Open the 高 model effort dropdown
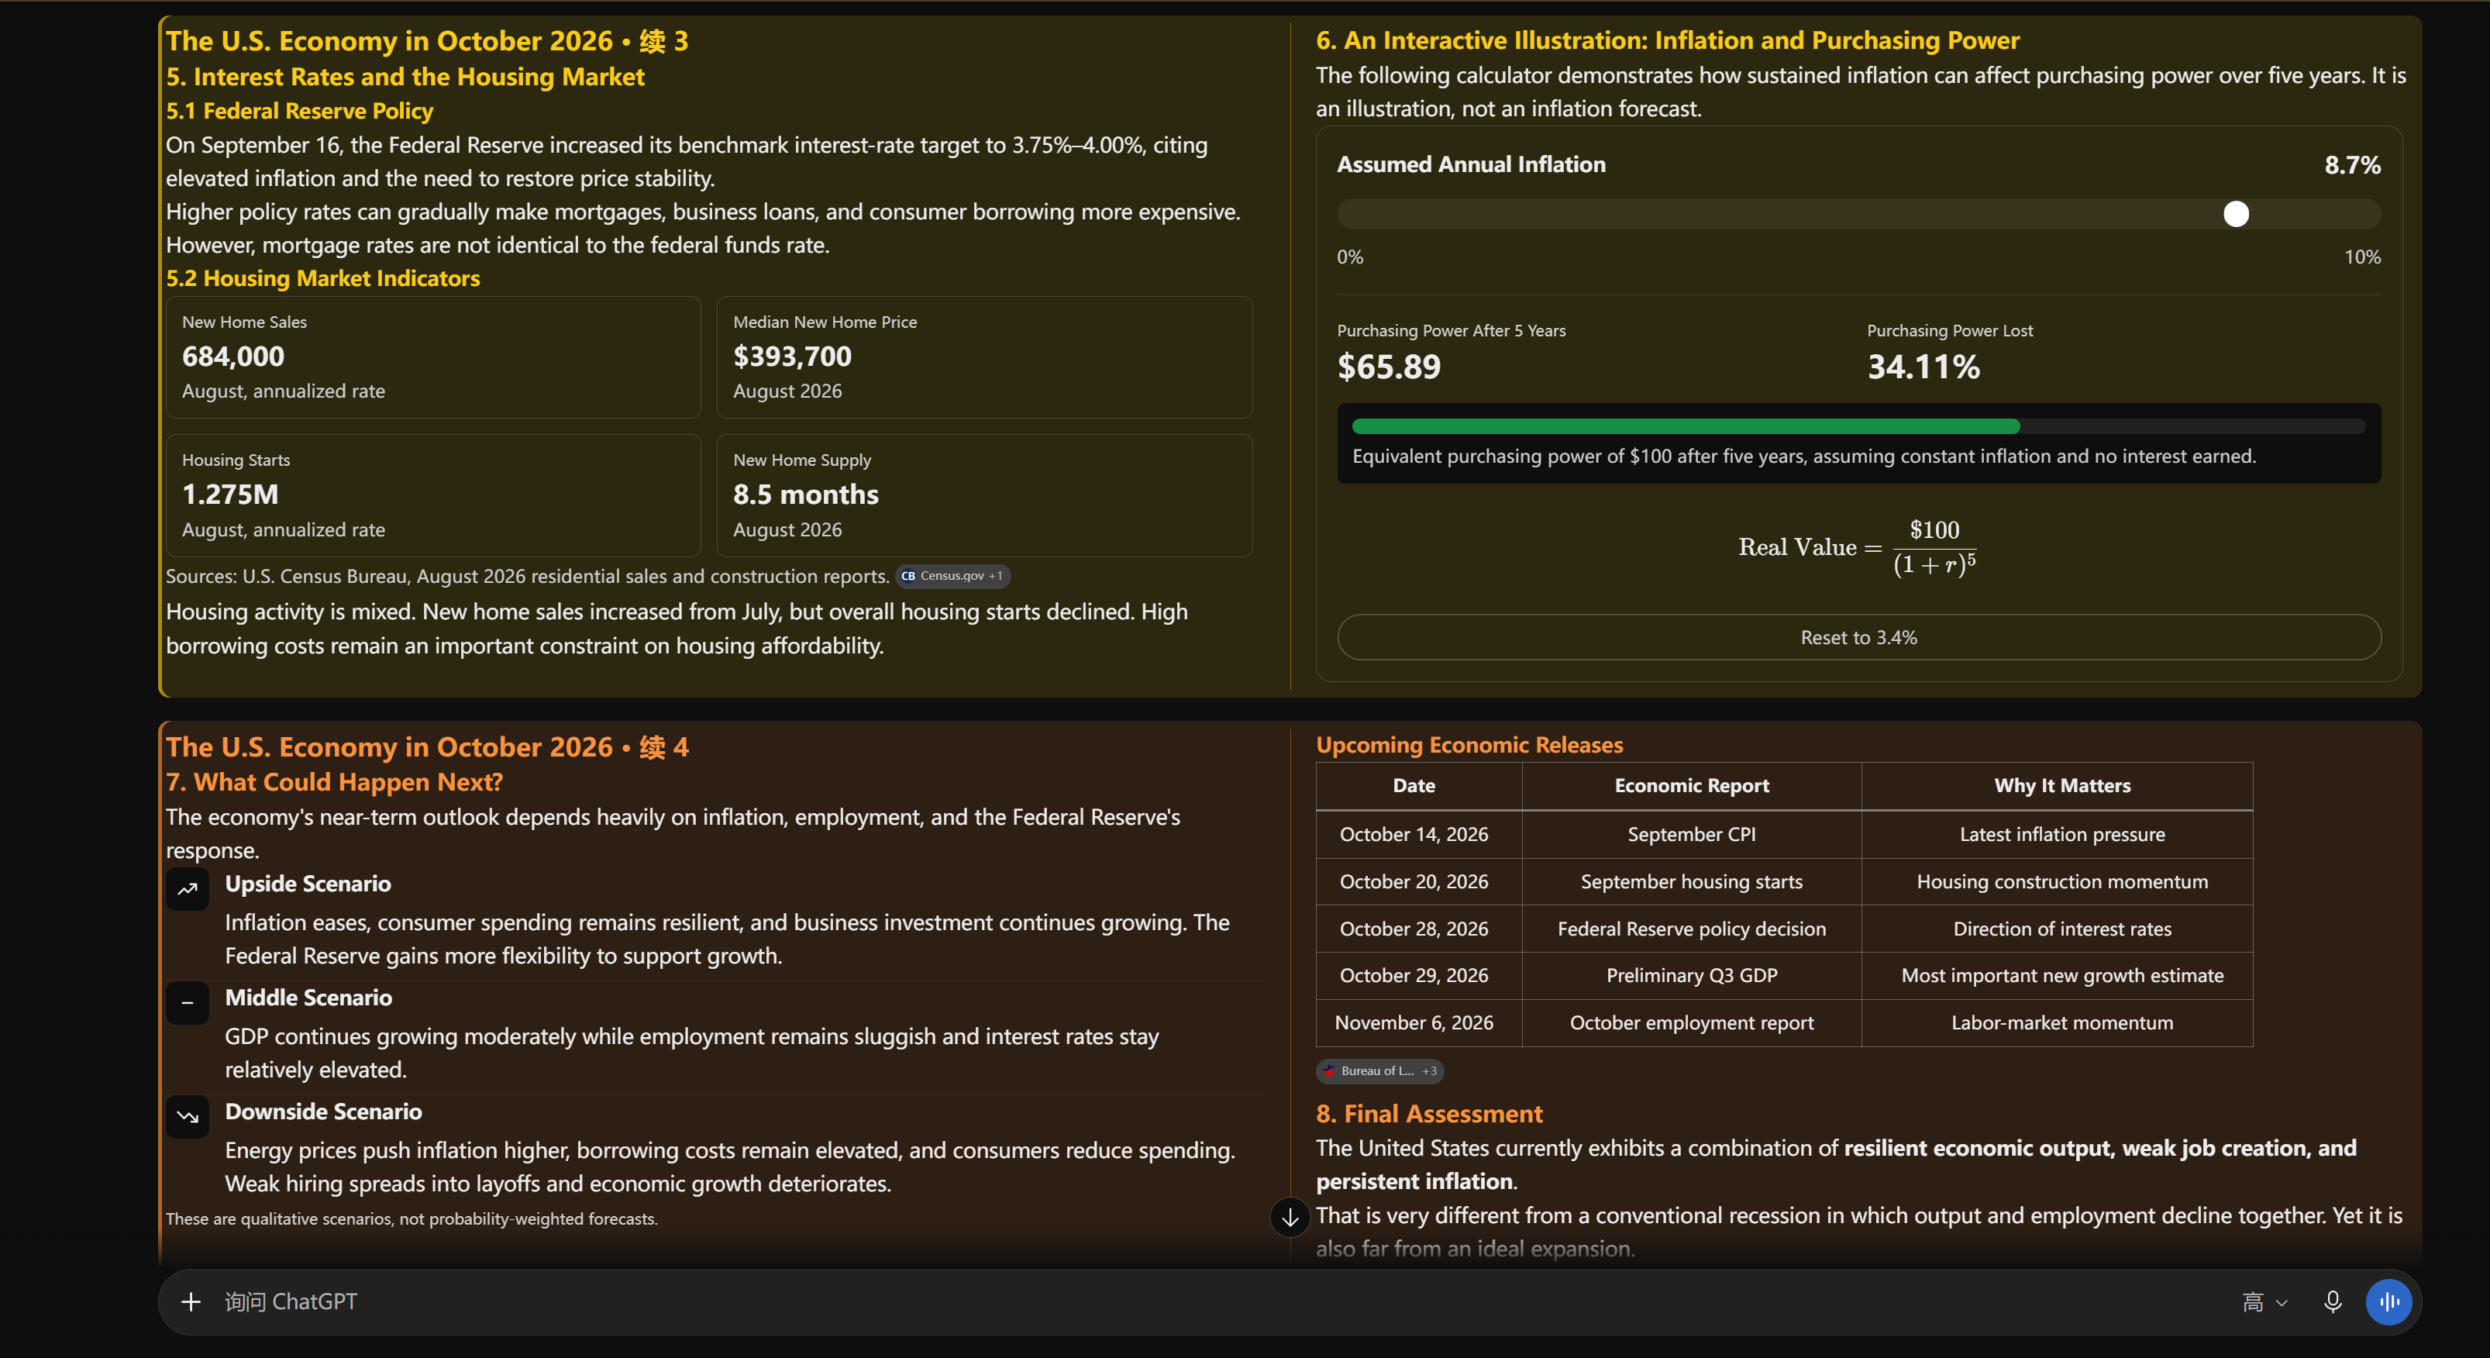 [2263, 1302]
